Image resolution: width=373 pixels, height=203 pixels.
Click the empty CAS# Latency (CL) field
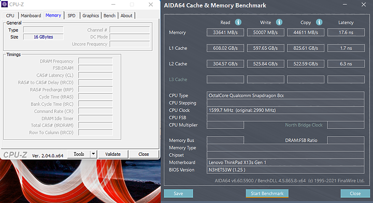95,76
